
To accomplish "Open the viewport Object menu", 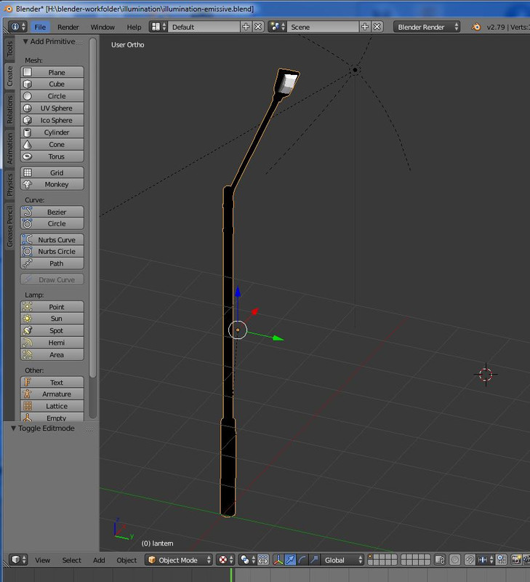I will click(x=127, y=560).
